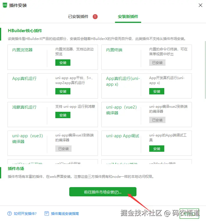Open the 如何开发插件? link
206x223 pixels.
25,213
